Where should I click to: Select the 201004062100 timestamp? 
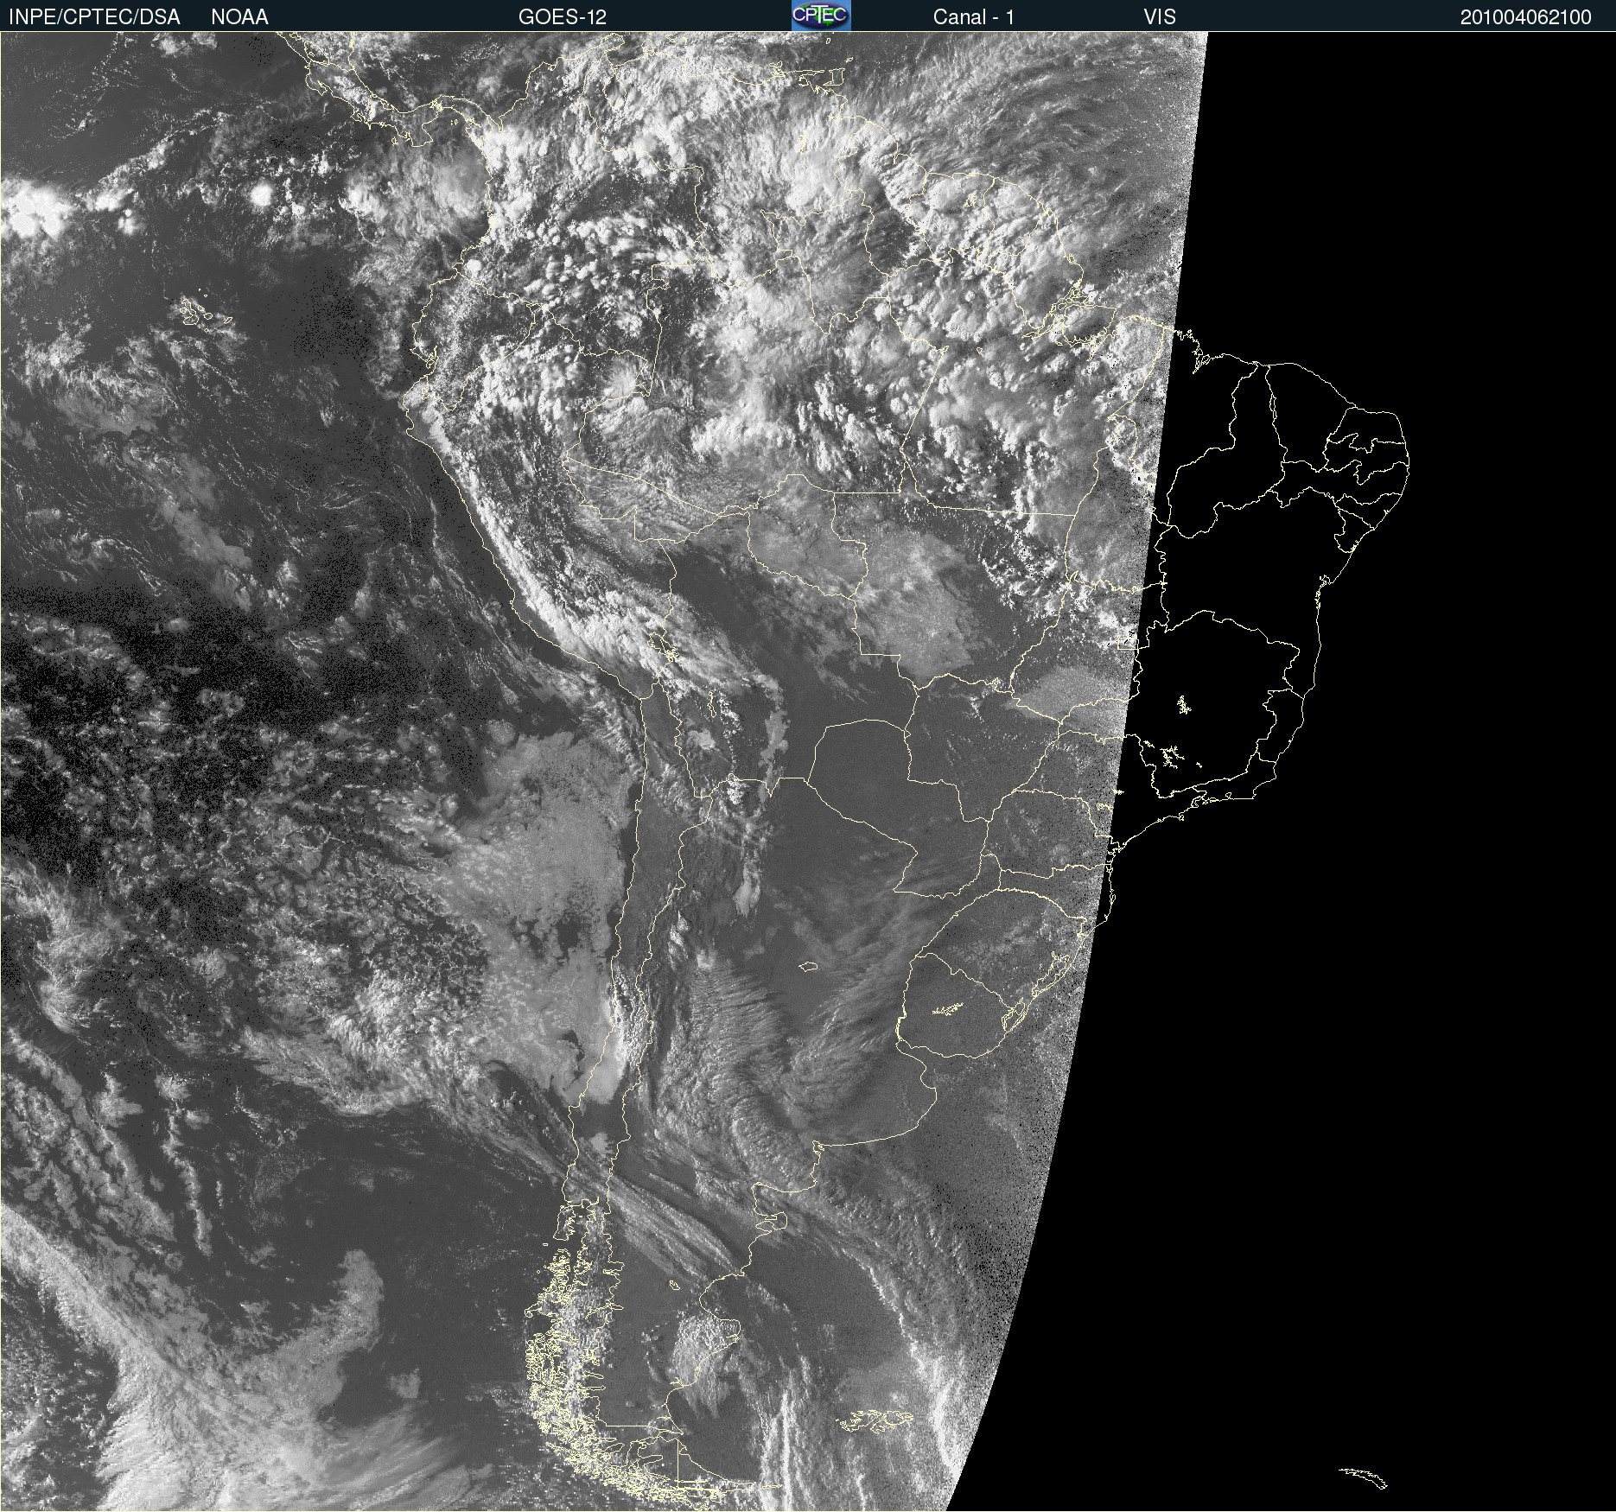[x=1525, y=17]
